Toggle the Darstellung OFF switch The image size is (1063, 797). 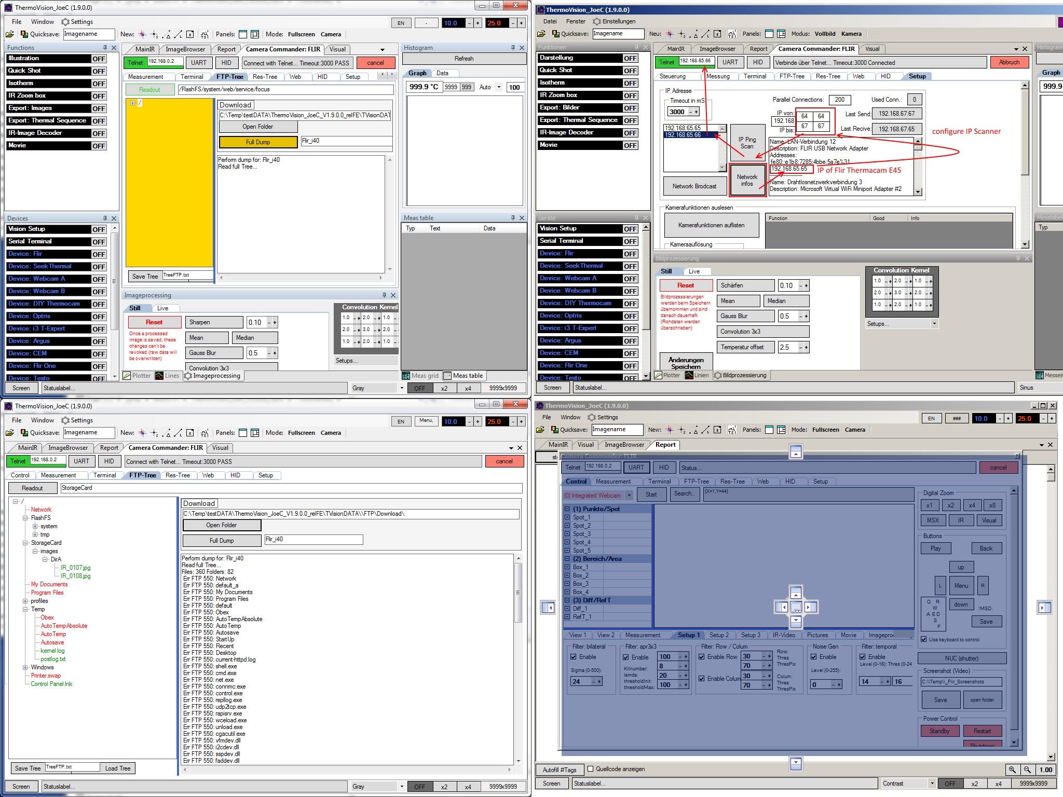pos(631,58)
